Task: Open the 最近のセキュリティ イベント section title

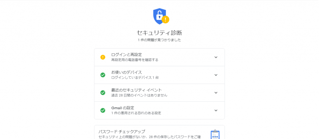Action: click(x=136, y=90)
